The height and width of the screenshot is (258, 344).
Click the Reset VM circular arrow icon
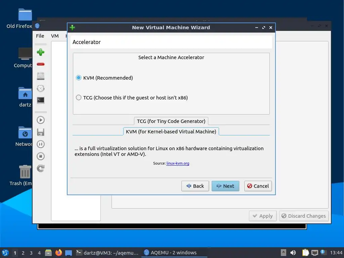[x=41, y=168]
